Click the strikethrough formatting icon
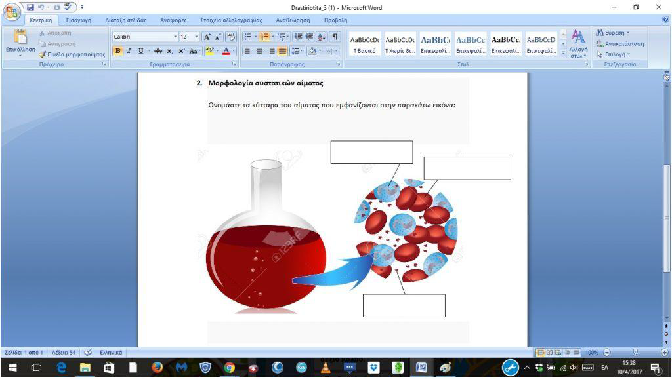672x386 pixels. click(x=158, y=51)
